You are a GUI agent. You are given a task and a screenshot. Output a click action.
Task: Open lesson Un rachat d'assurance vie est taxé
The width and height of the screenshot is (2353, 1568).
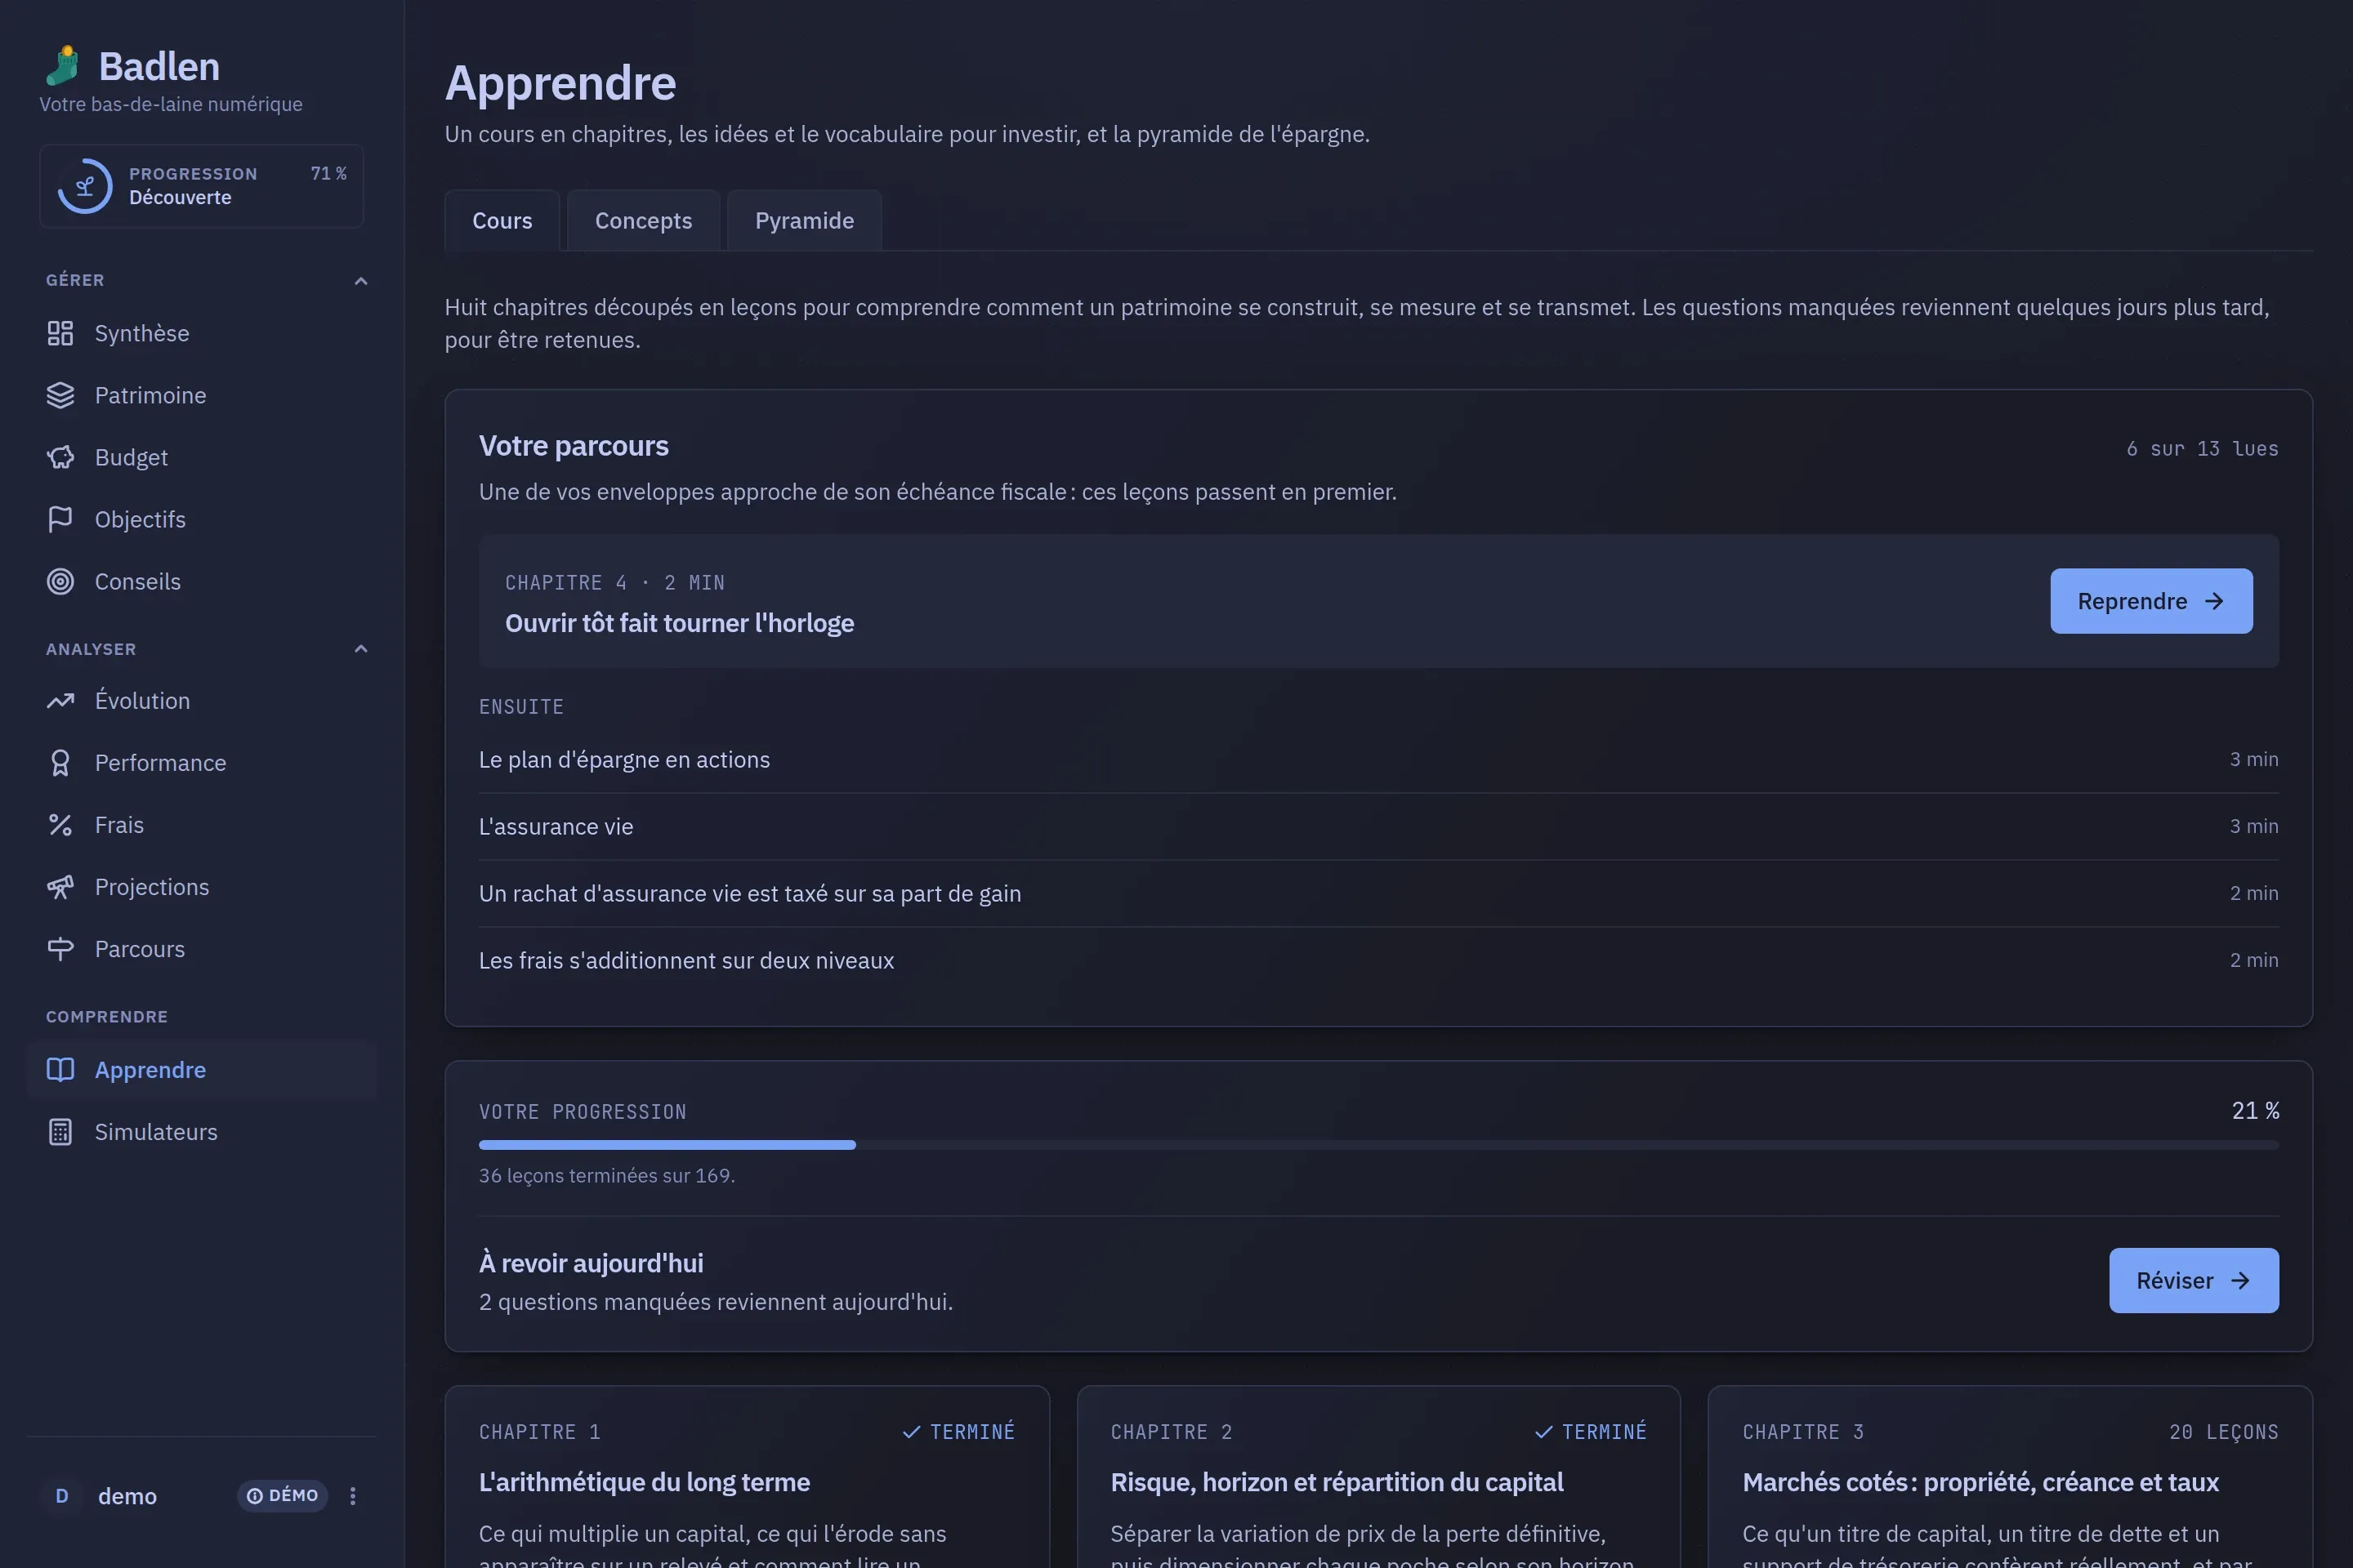coord(1378,894)
